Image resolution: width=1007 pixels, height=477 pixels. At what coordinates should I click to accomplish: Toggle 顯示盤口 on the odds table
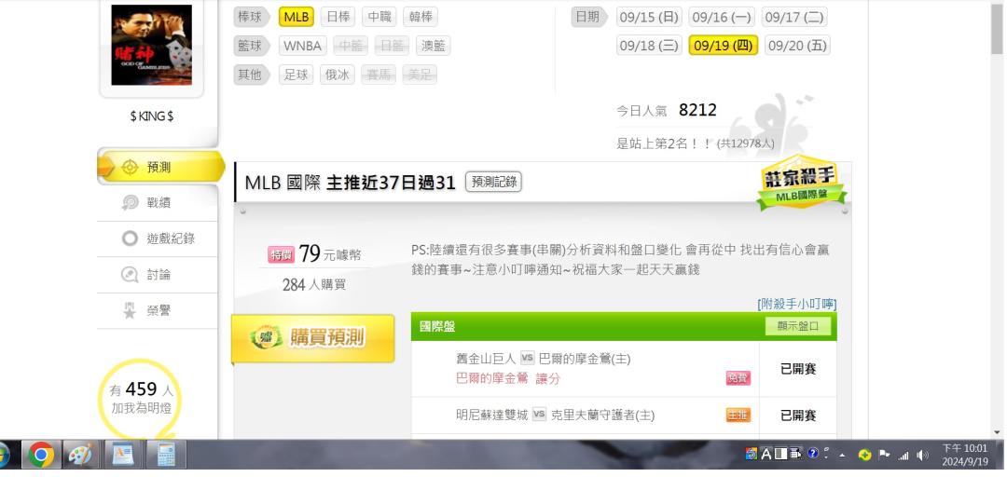tap(797, 326)
